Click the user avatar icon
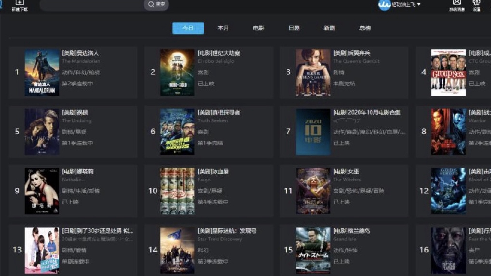Image resolution: width=491 pixels, height=276 pixels. [x=384, y=5]
